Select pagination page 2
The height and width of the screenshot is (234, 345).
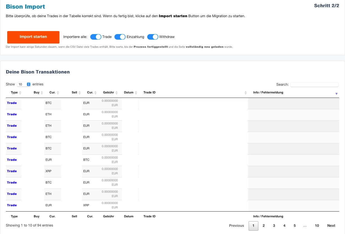tap(264, 226)
